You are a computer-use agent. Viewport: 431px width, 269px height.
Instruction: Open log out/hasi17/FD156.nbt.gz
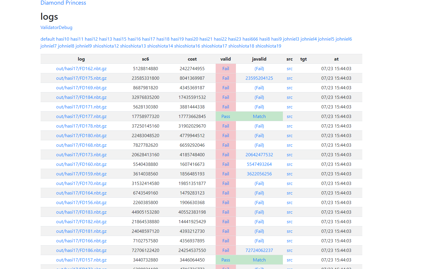click(81, 203)
